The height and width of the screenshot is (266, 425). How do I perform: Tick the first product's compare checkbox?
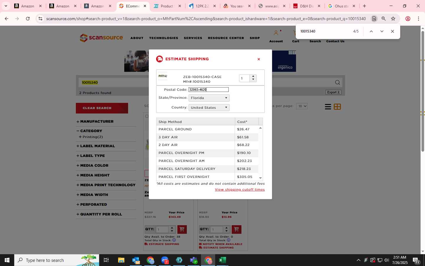[x=147, y=116]
